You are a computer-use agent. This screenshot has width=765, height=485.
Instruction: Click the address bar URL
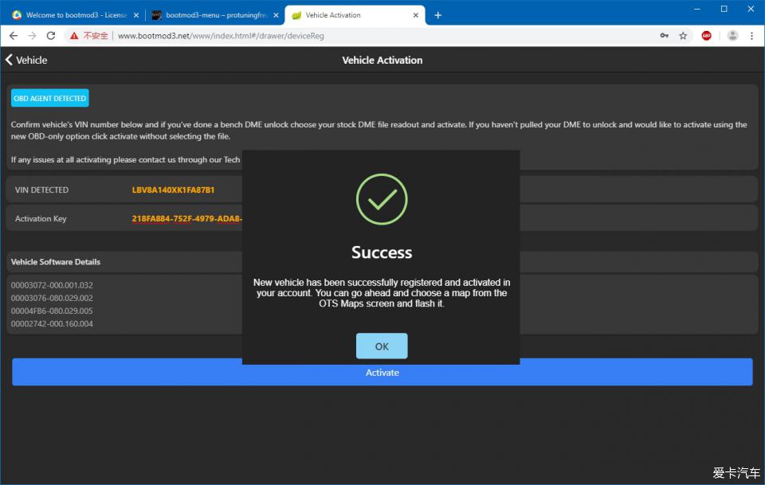click(x=221, y=36)
